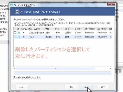Sort by the ボリュームラベル column header

(34, 29)
